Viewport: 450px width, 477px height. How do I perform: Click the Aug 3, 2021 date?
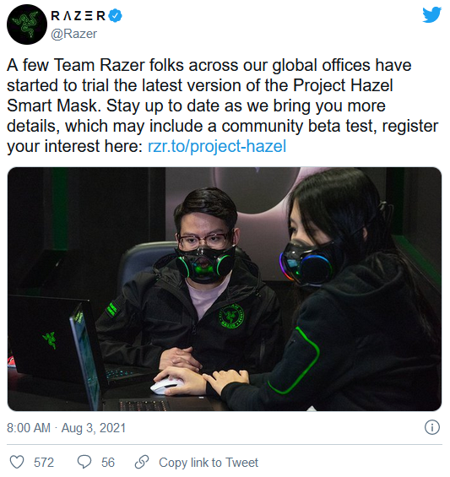[x=94, y=428]
